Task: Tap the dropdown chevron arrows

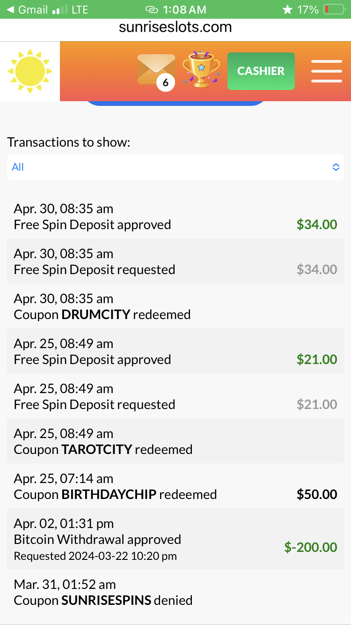Action: [336, 167]
